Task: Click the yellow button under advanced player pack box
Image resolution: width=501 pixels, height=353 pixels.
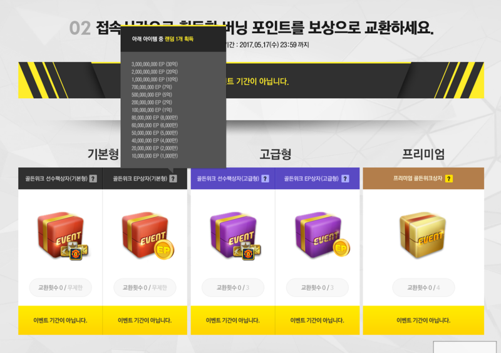Action: [x=232, y=320]
